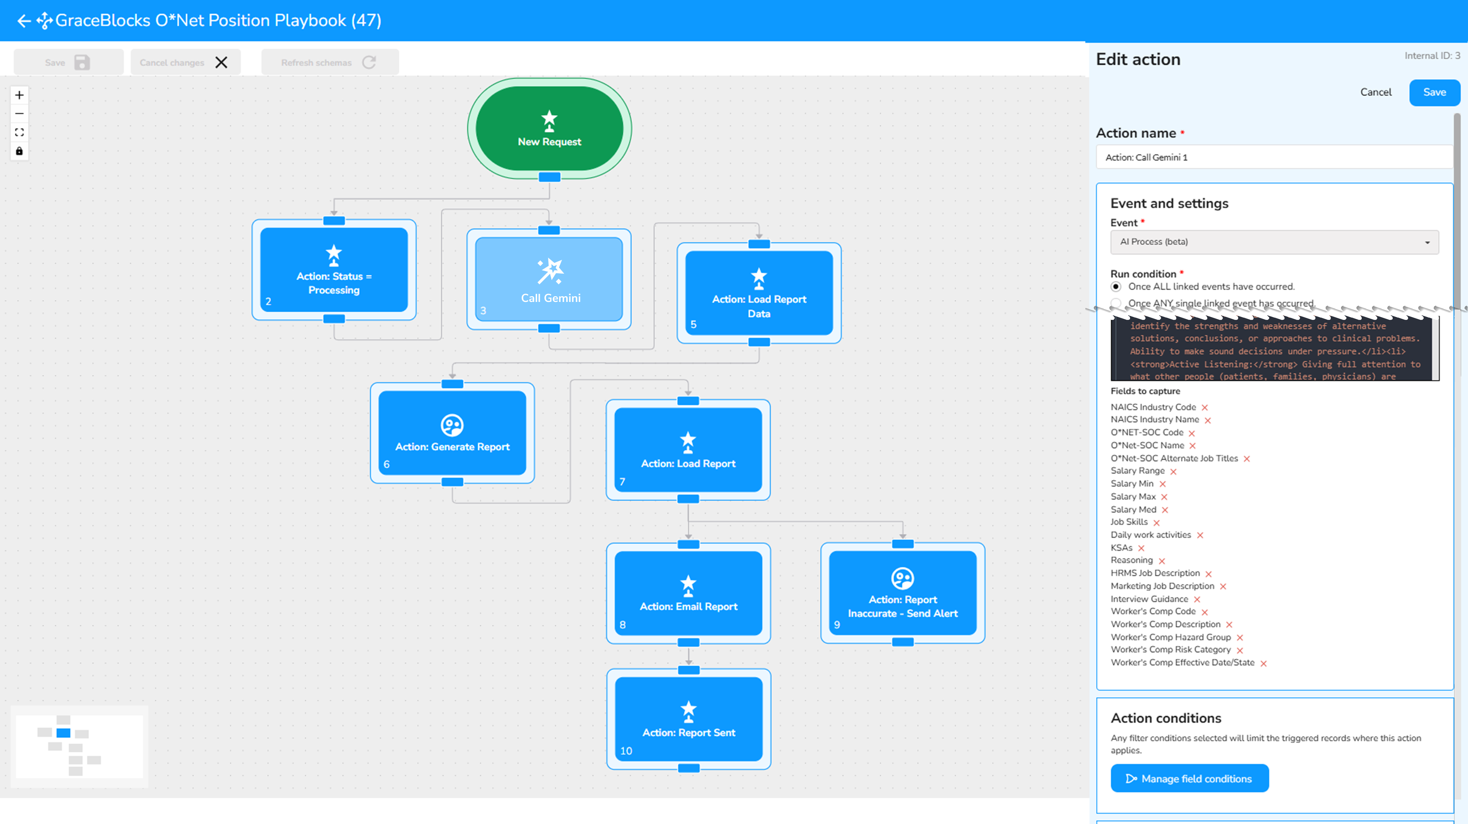Click the back arrow in the header

(x=23, y=21)
